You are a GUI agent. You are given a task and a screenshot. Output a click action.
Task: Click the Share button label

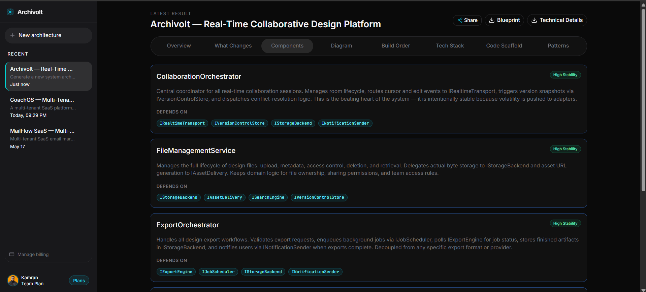471,20
